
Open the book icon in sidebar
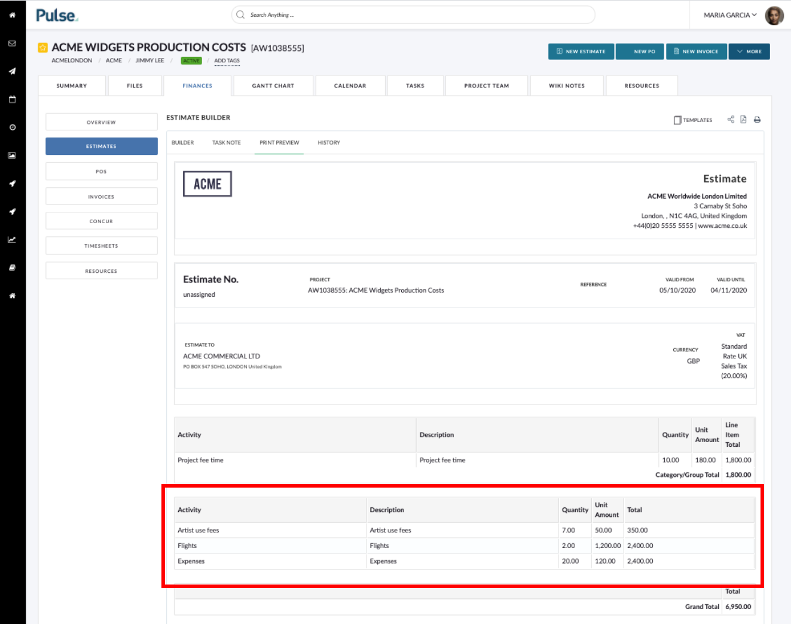pyautogui.click(x=12, y=267)
